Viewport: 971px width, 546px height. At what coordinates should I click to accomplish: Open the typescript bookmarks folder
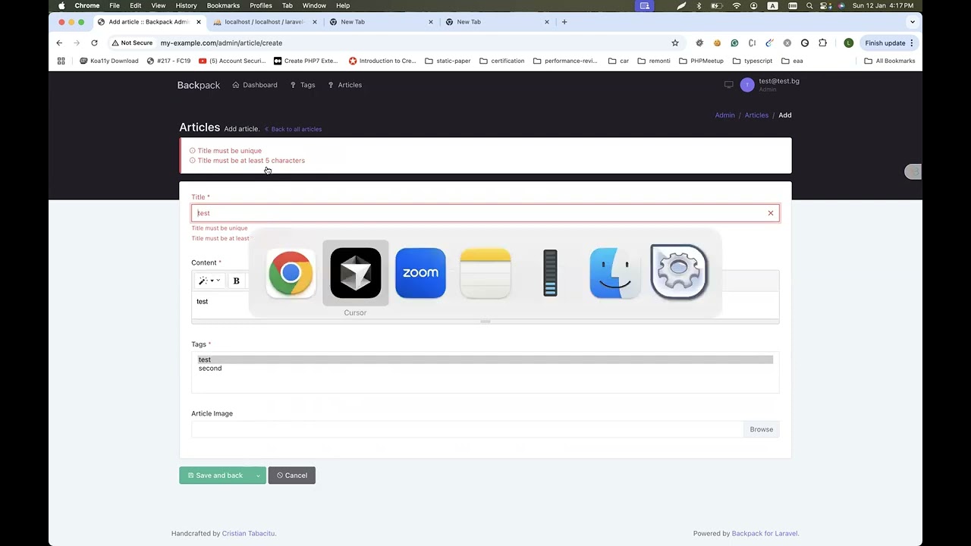coord(753,61)
